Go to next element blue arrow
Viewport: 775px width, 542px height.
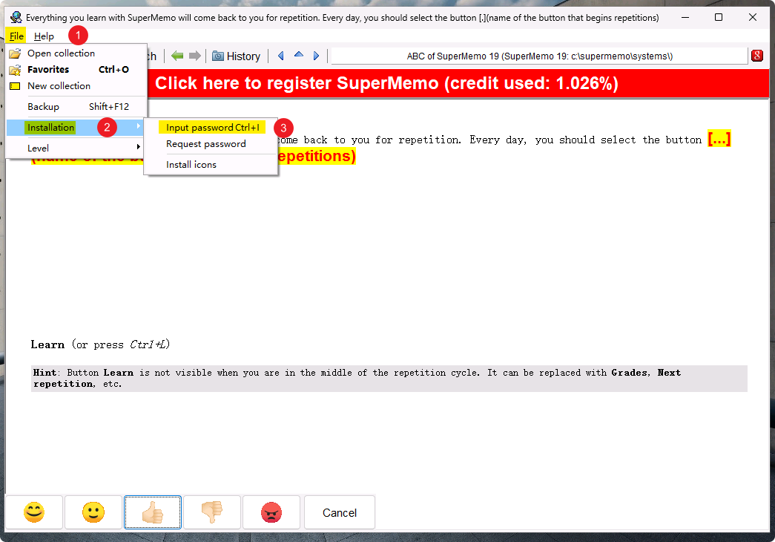[x=317, y=56]
